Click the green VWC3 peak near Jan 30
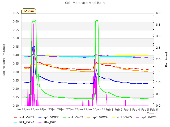The image size is (170, 127). point(97,20)
